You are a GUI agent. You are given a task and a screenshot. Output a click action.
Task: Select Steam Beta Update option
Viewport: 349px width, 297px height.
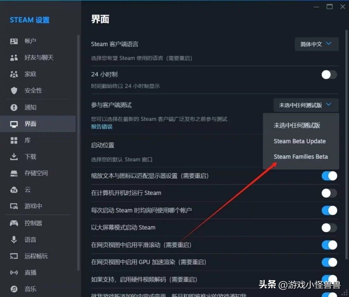[299, 141]
